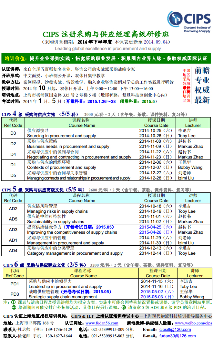213x348 pixels.
Task: Click the PD1 ref code cell
Action: point(15,284)
